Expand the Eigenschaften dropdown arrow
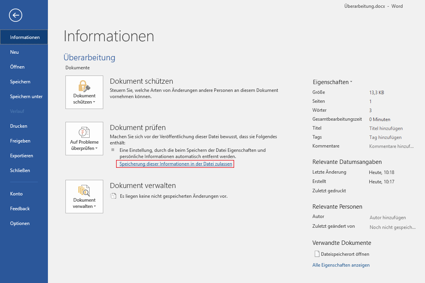Viewport: 425px width, 283px height. click(x=351, y=81)
